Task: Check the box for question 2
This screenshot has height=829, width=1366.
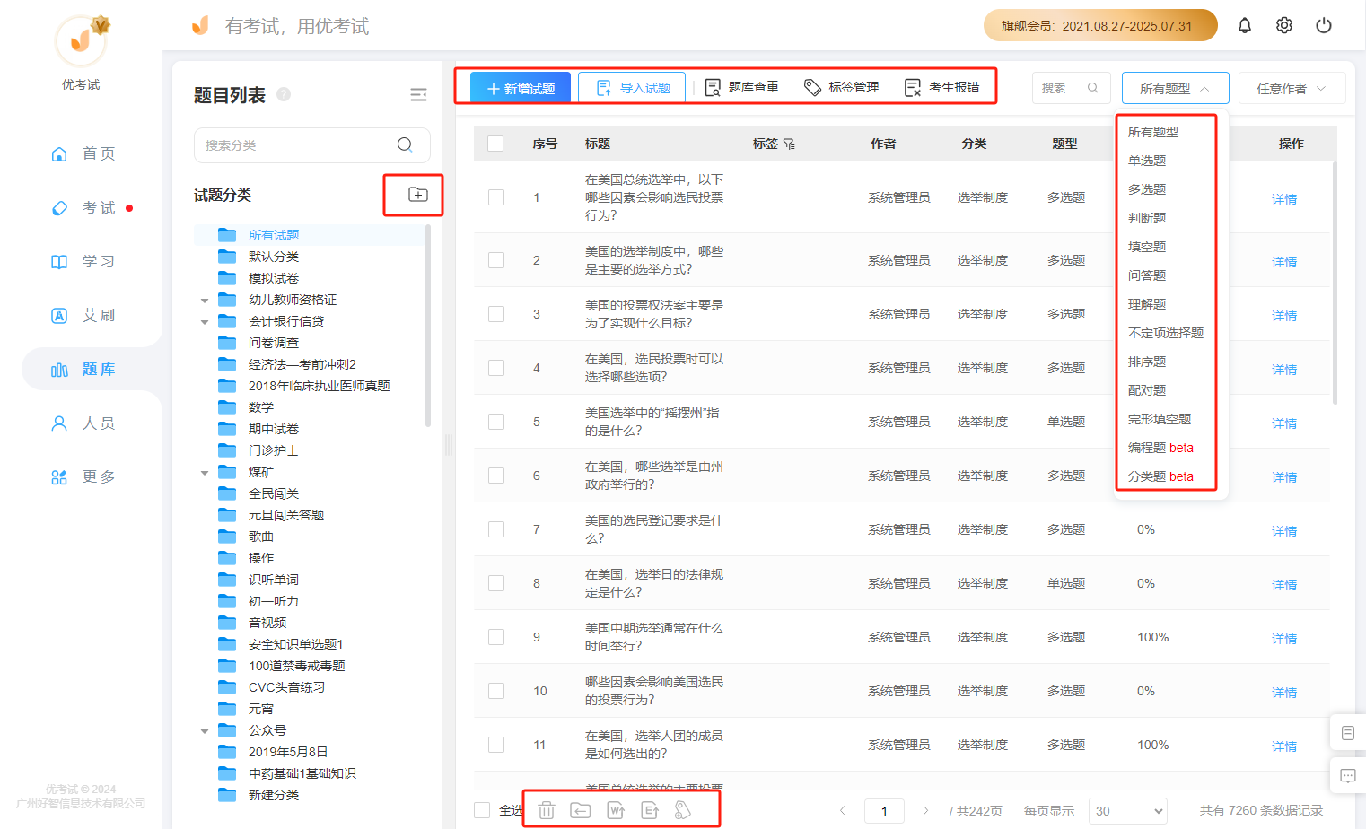Action: (x=496, y=260)
